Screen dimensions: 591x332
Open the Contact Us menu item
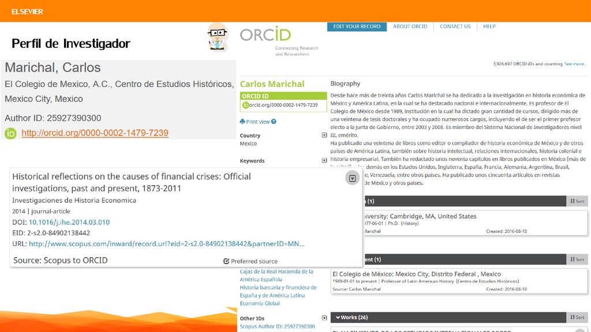click(x=455, y=27)
